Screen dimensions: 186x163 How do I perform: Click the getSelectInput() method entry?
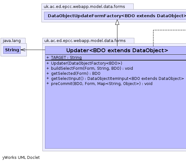[117, 79]
